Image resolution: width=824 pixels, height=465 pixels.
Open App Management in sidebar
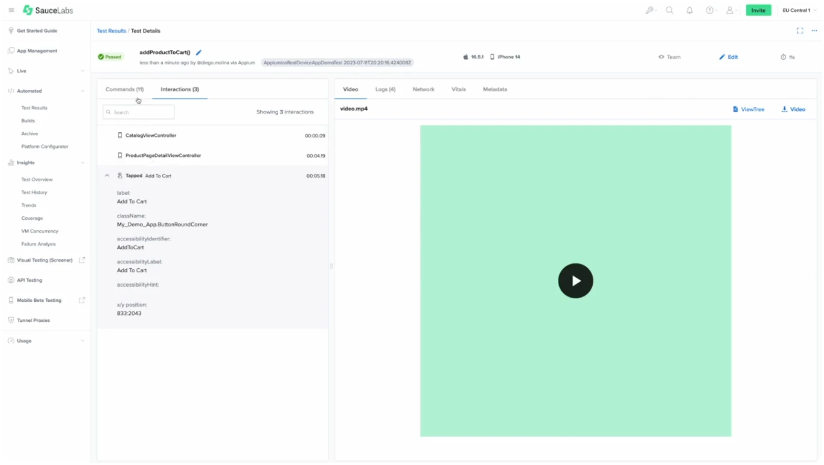click(37, 51)
